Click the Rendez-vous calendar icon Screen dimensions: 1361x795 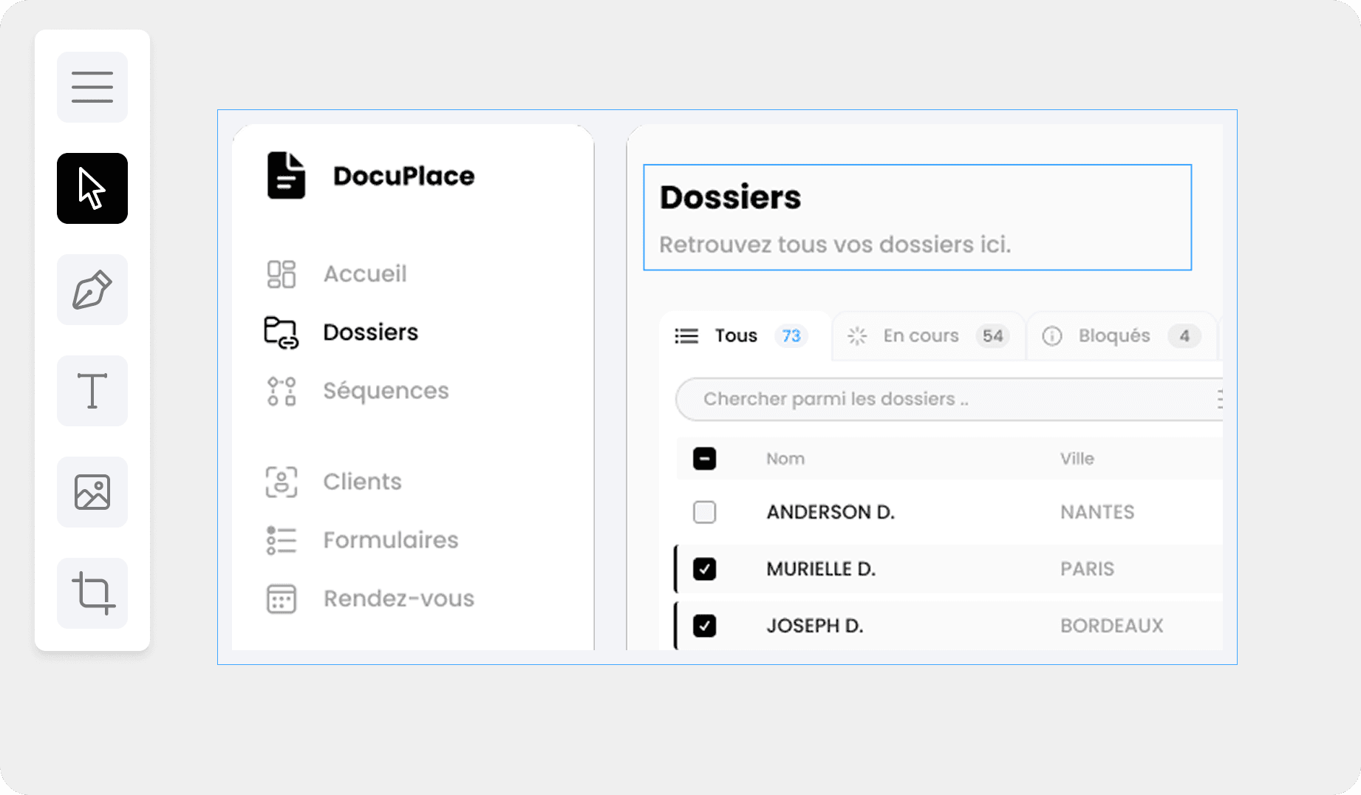(x=282, y=598)
